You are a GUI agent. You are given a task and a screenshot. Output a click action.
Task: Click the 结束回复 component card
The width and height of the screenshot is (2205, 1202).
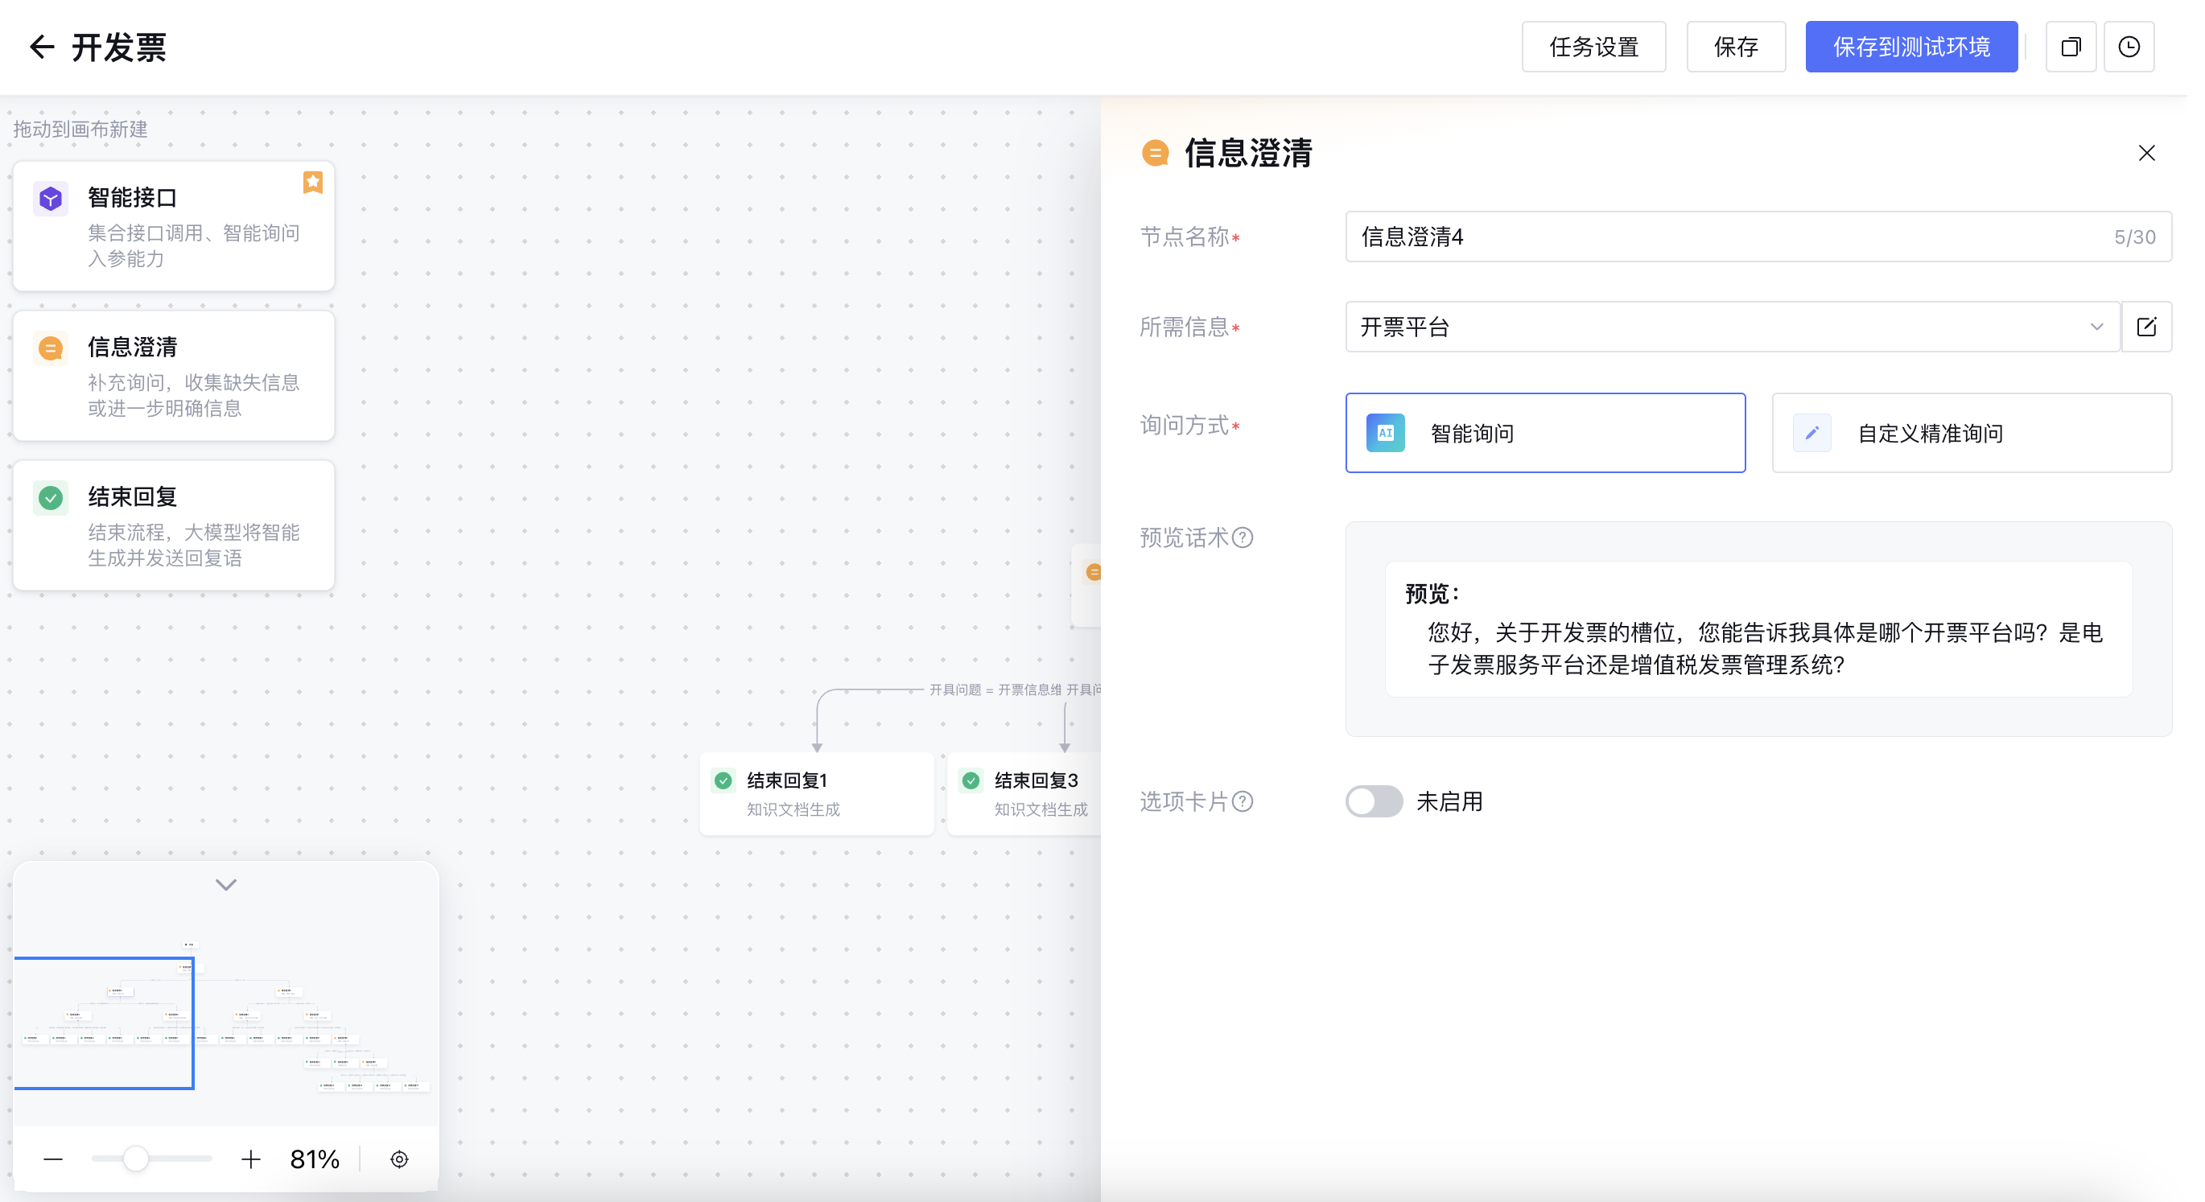click(x=174, y=525)
